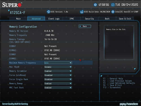Open the Maximum Memory Frequency dropdown
This screenshot has height=106, width=141.
(58, 63)
